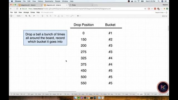Click the draw.io zoom in magnifier
The height and width of the screenshot is (100, 178).
pyautogui.click(x=26, y=16)
